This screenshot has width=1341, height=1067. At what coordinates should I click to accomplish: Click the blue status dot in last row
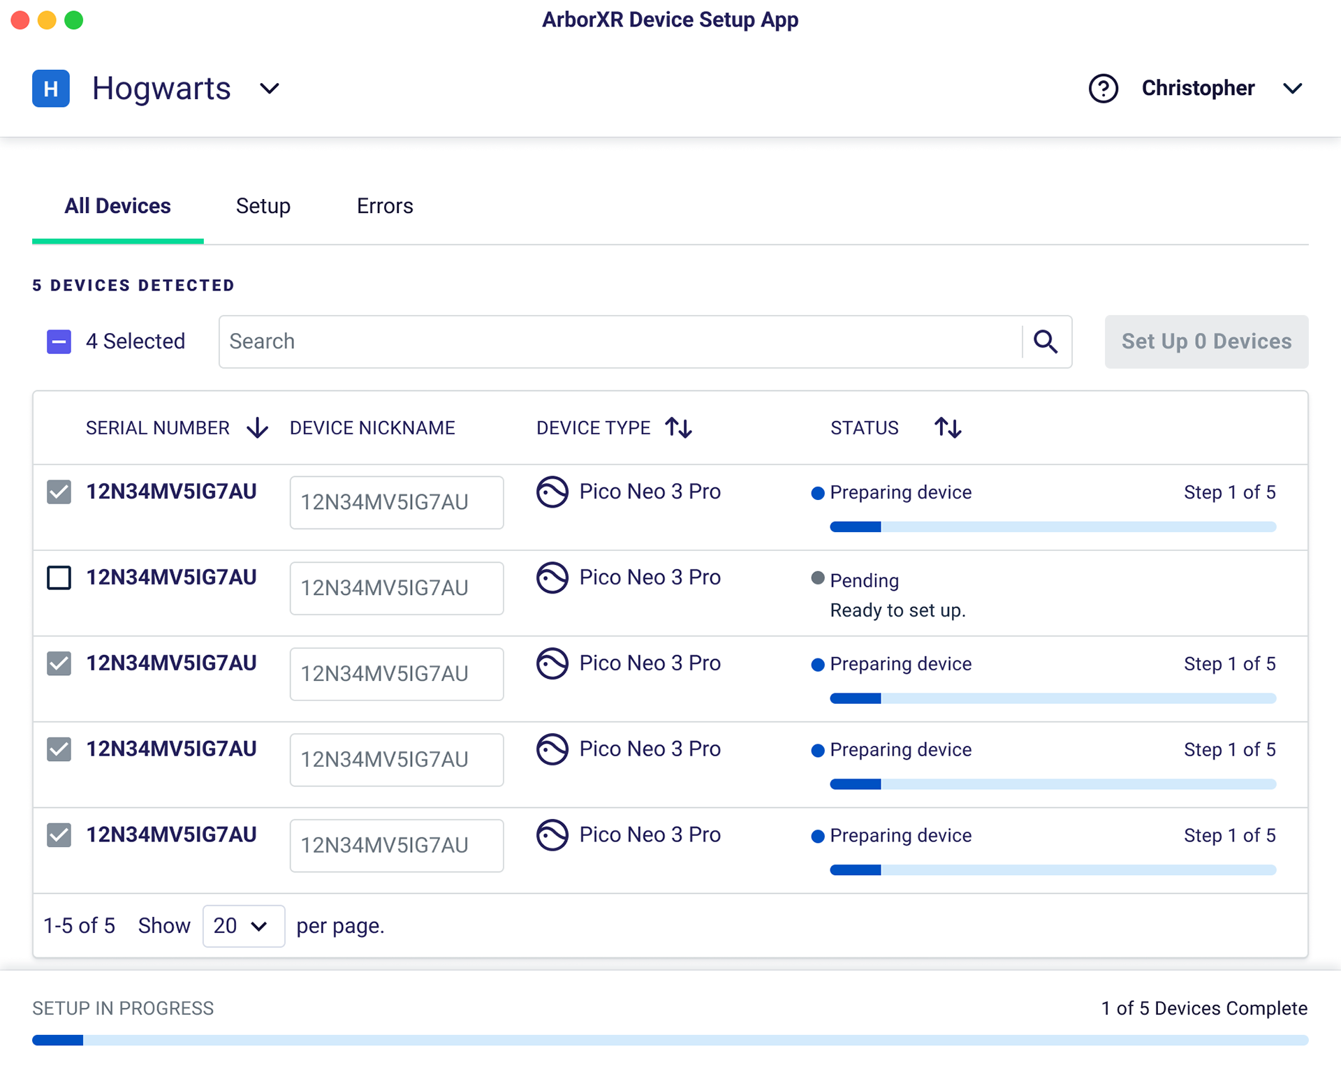tap(818, 837)
